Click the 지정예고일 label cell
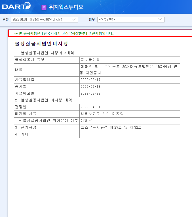Viewport: 192px width, 217px height. pyautogui.click(x=47, y=93)
